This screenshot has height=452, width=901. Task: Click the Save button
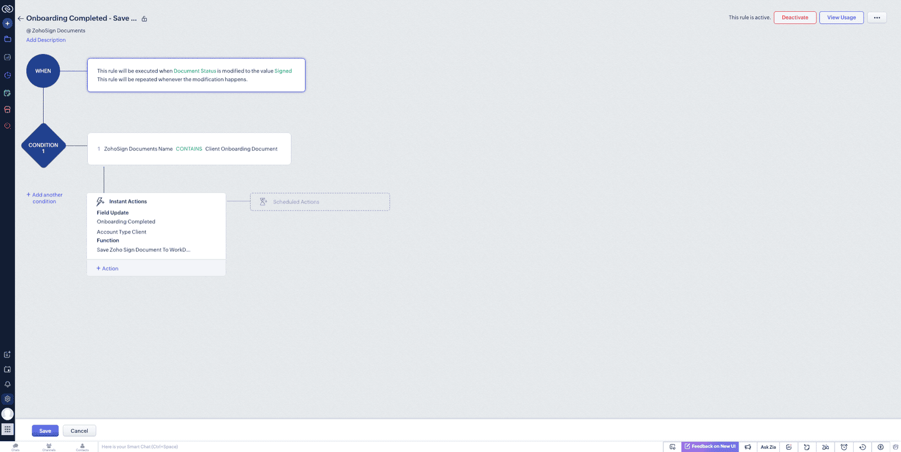pyautogui.click(x=45, y=431)
